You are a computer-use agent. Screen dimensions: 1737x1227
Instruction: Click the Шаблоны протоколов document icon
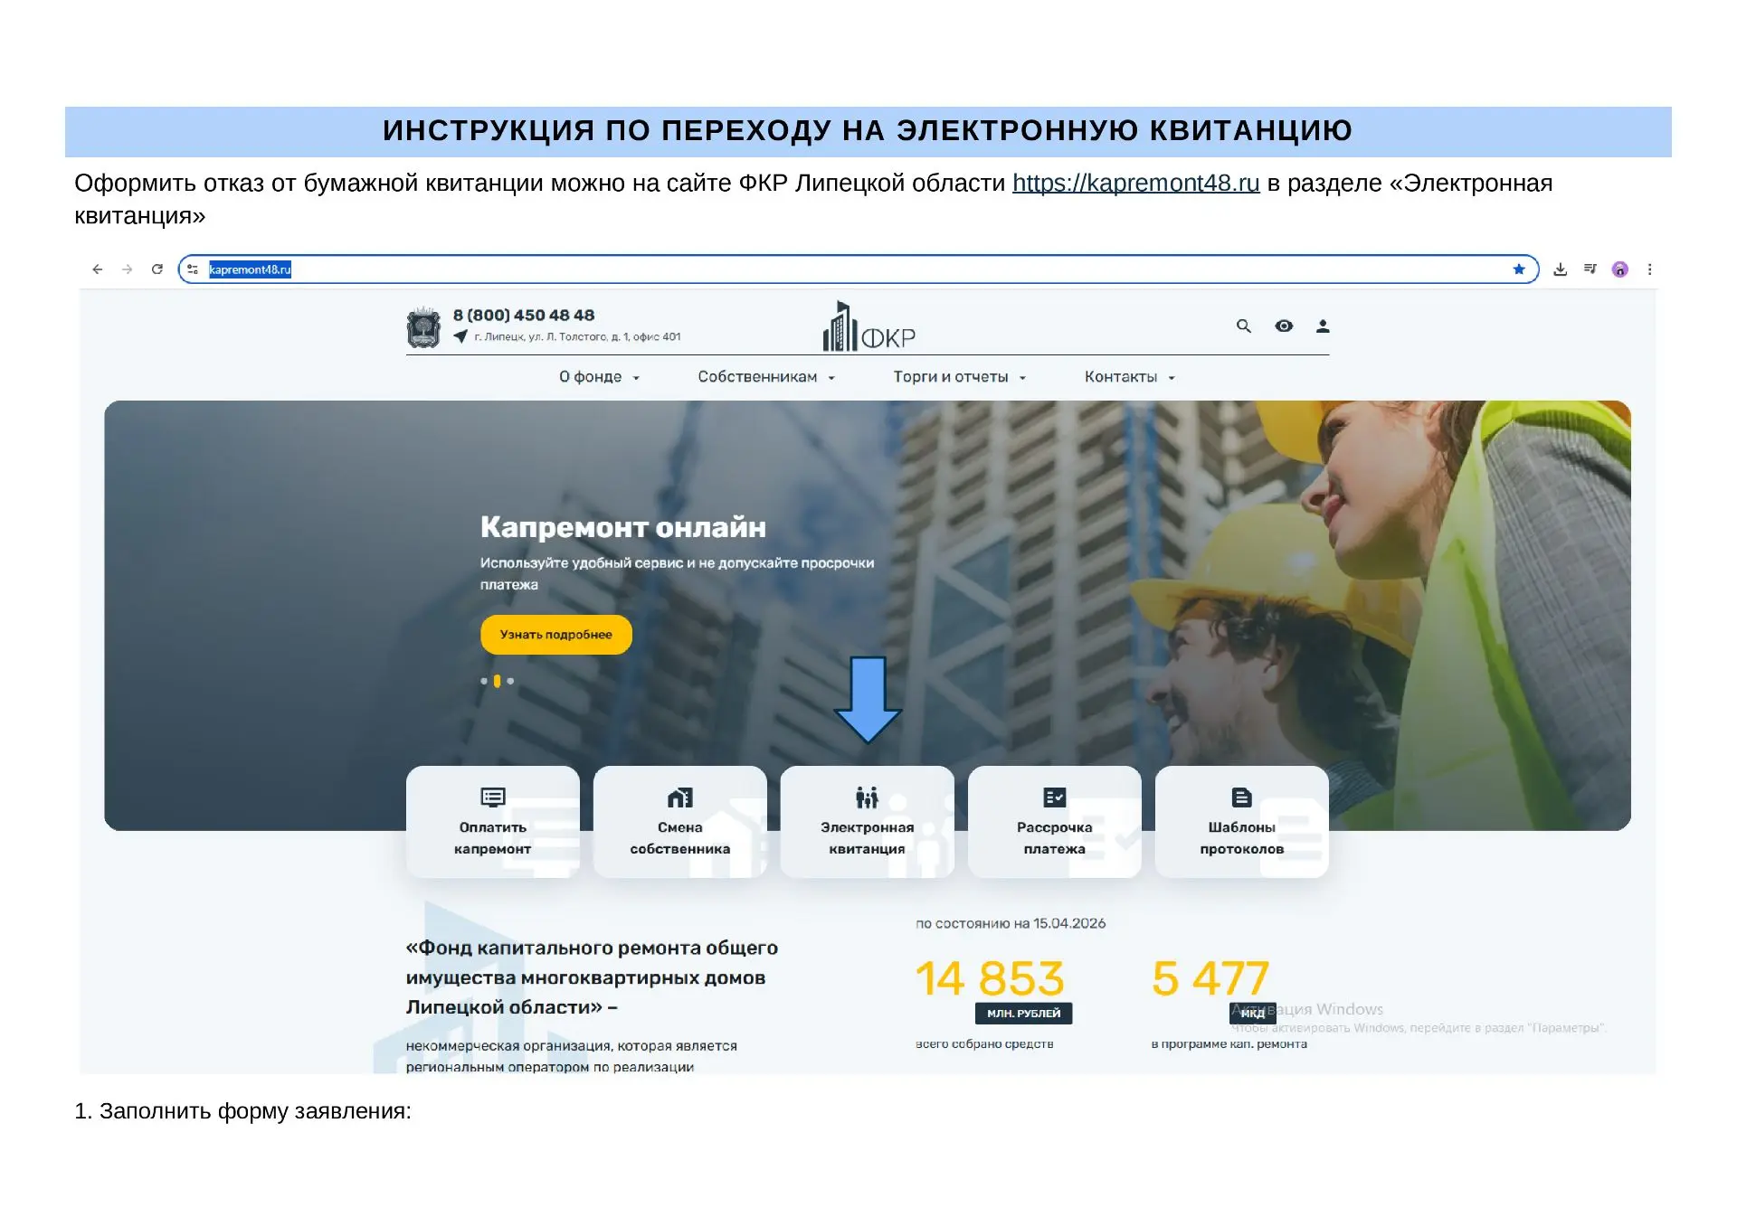pos(1242,798)
